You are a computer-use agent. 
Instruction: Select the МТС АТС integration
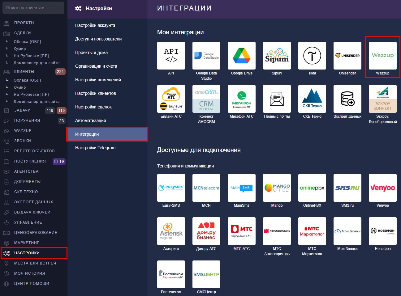pyautogui.click(x=242, y=231)
